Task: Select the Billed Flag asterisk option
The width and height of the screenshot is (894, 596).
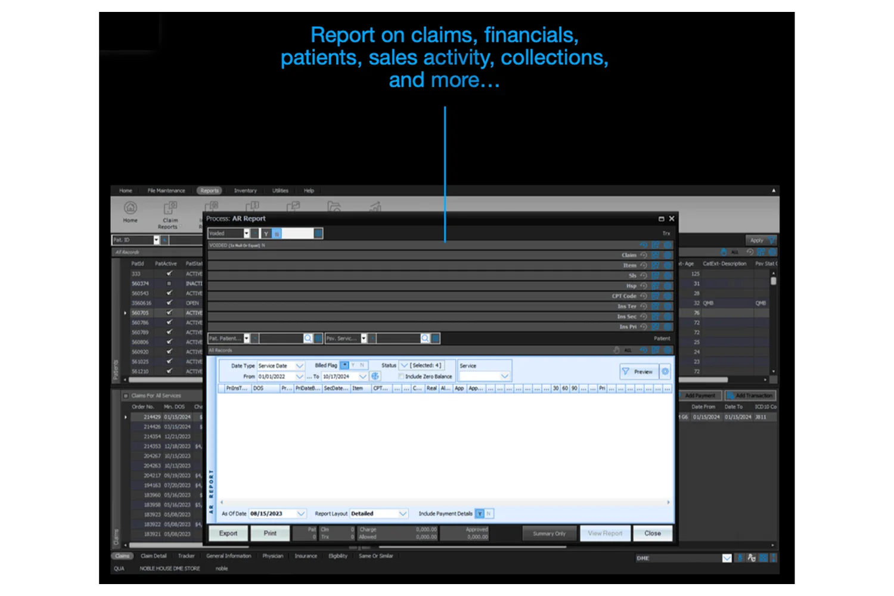Action: coord(344,365)
